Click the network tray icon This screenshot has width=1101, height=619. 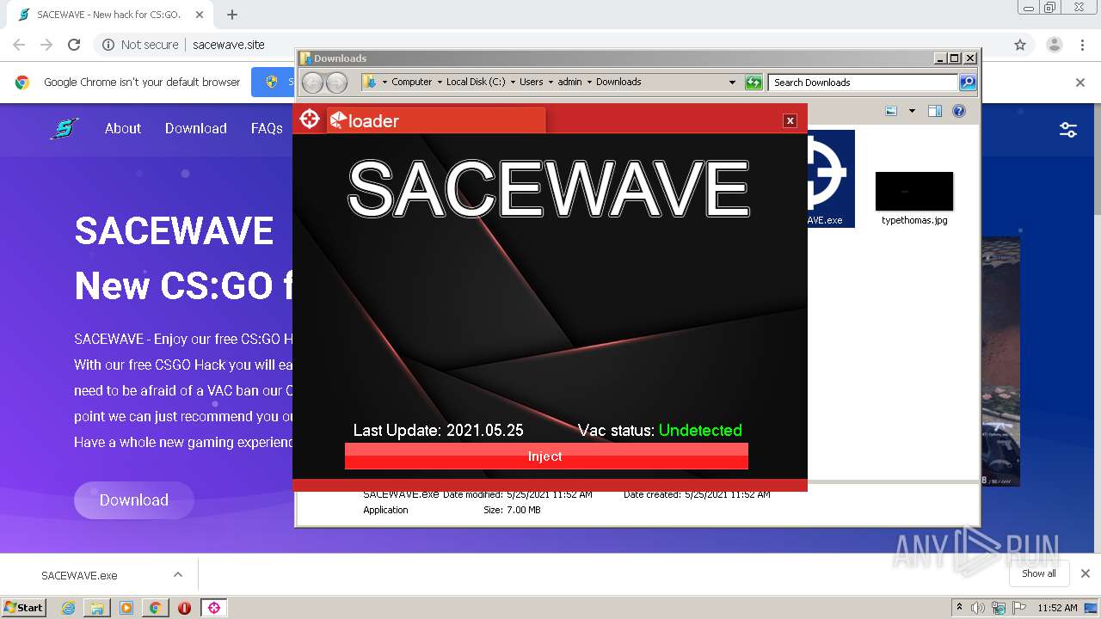(x=999, y=608)
